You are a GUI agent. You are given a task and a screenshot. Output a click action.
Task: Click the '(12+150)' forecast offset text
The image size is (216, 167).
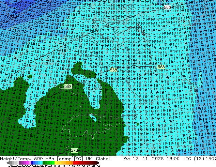tap(205, 159)
